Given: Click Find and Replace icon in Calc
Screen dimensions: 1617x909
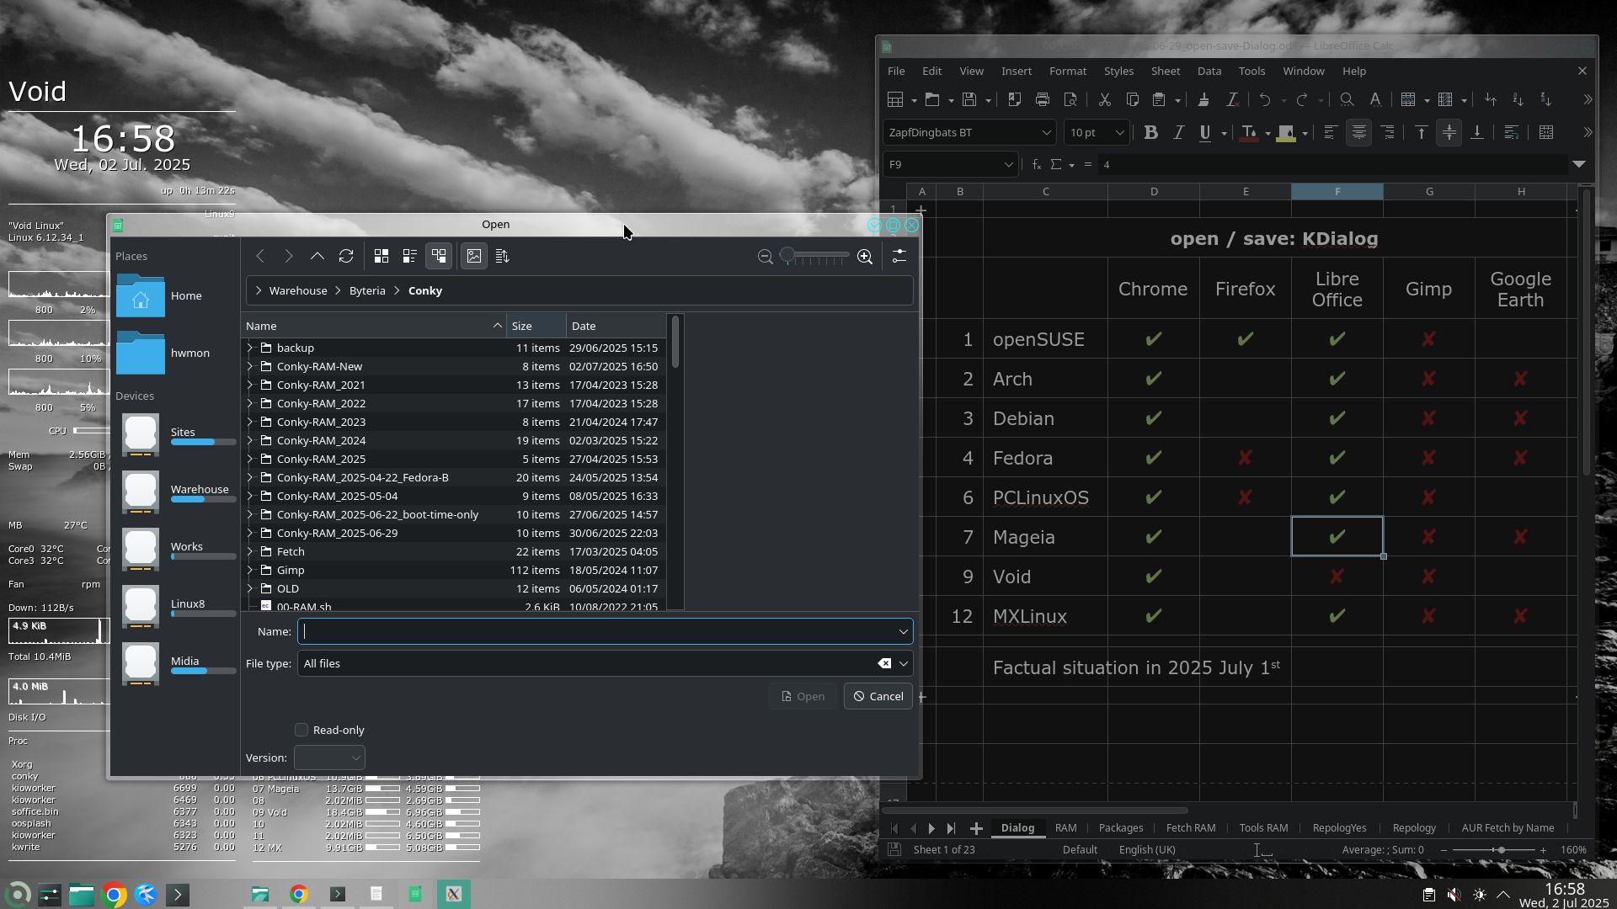Looking at the screenshot, I should coord(1347,99).
